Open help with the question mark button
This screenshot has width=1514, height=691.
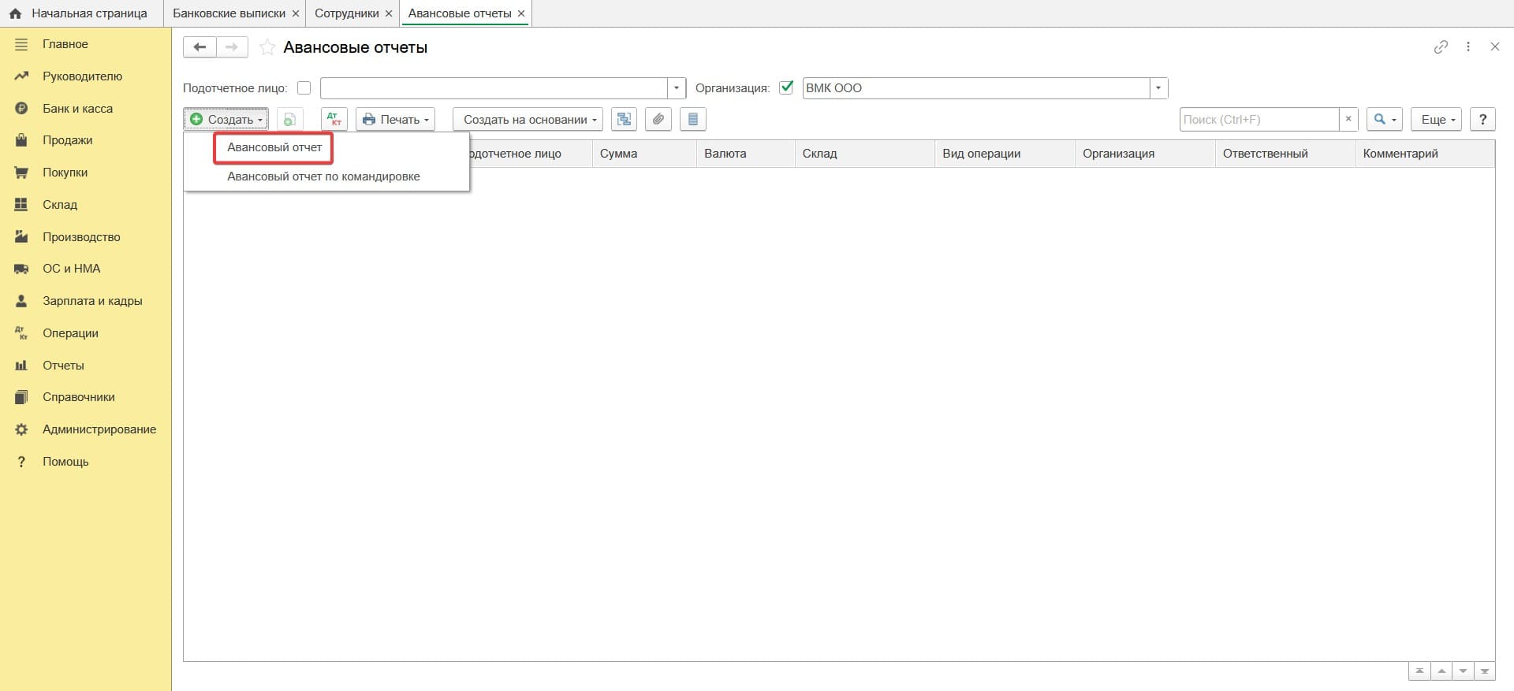click(1482, 120)
